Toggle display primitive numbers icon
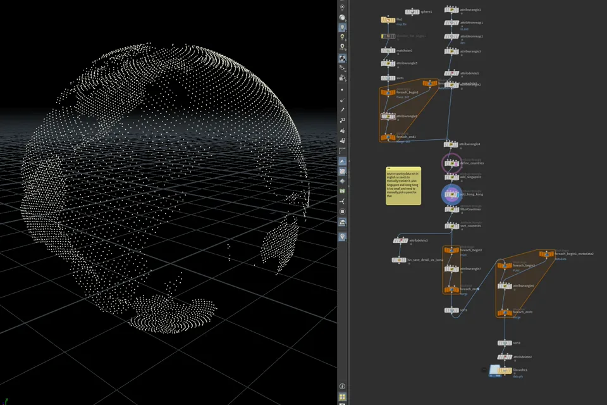This screenshot has height=405, width=607. [342, 140]
